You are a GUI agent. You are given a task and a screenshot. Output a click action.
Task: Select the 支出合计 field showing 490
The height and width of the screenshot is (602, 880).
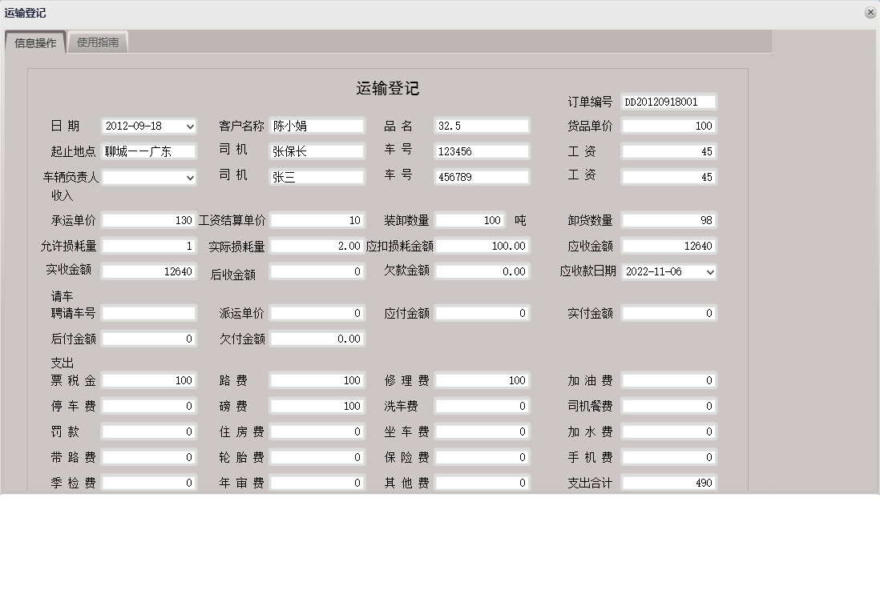[669, 483]
